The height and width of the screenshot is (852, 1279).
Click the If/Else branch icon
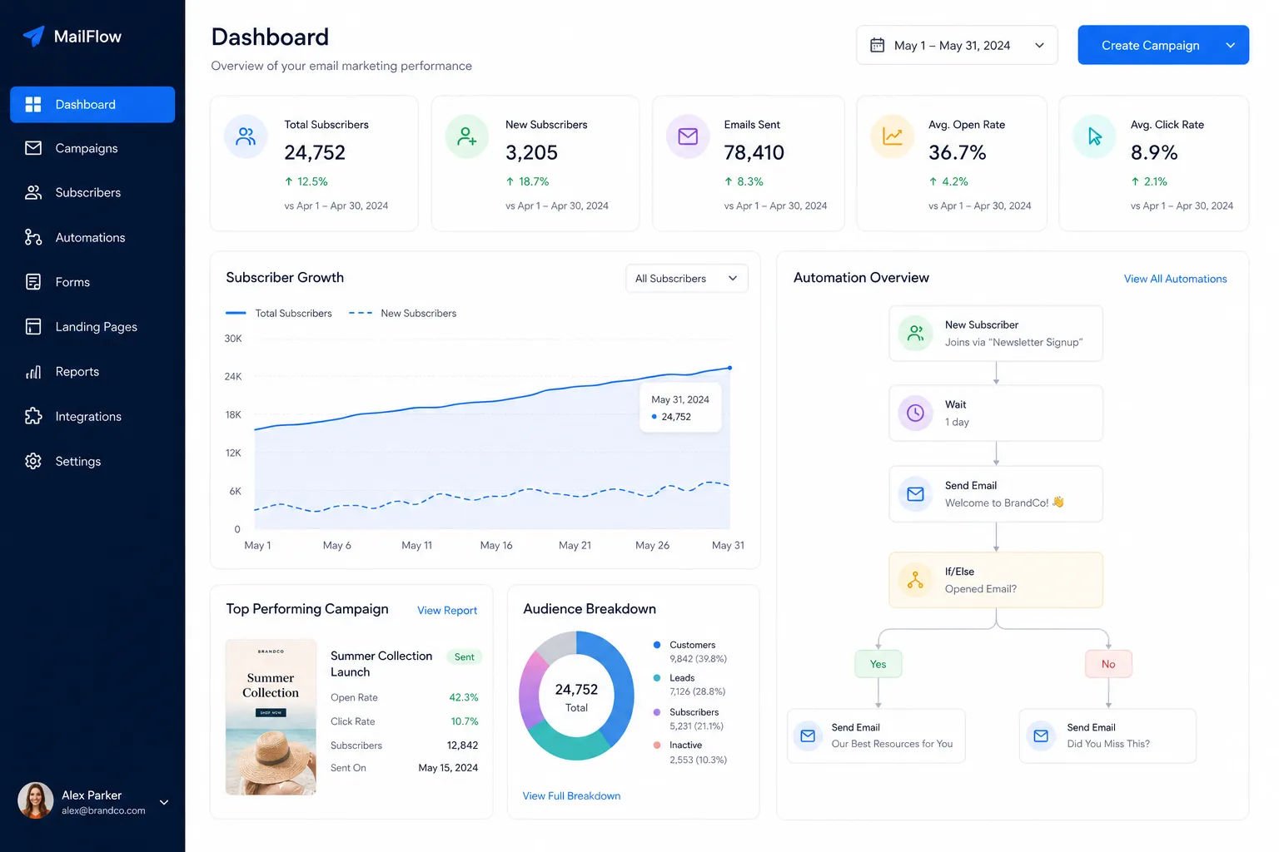[915, 580]
